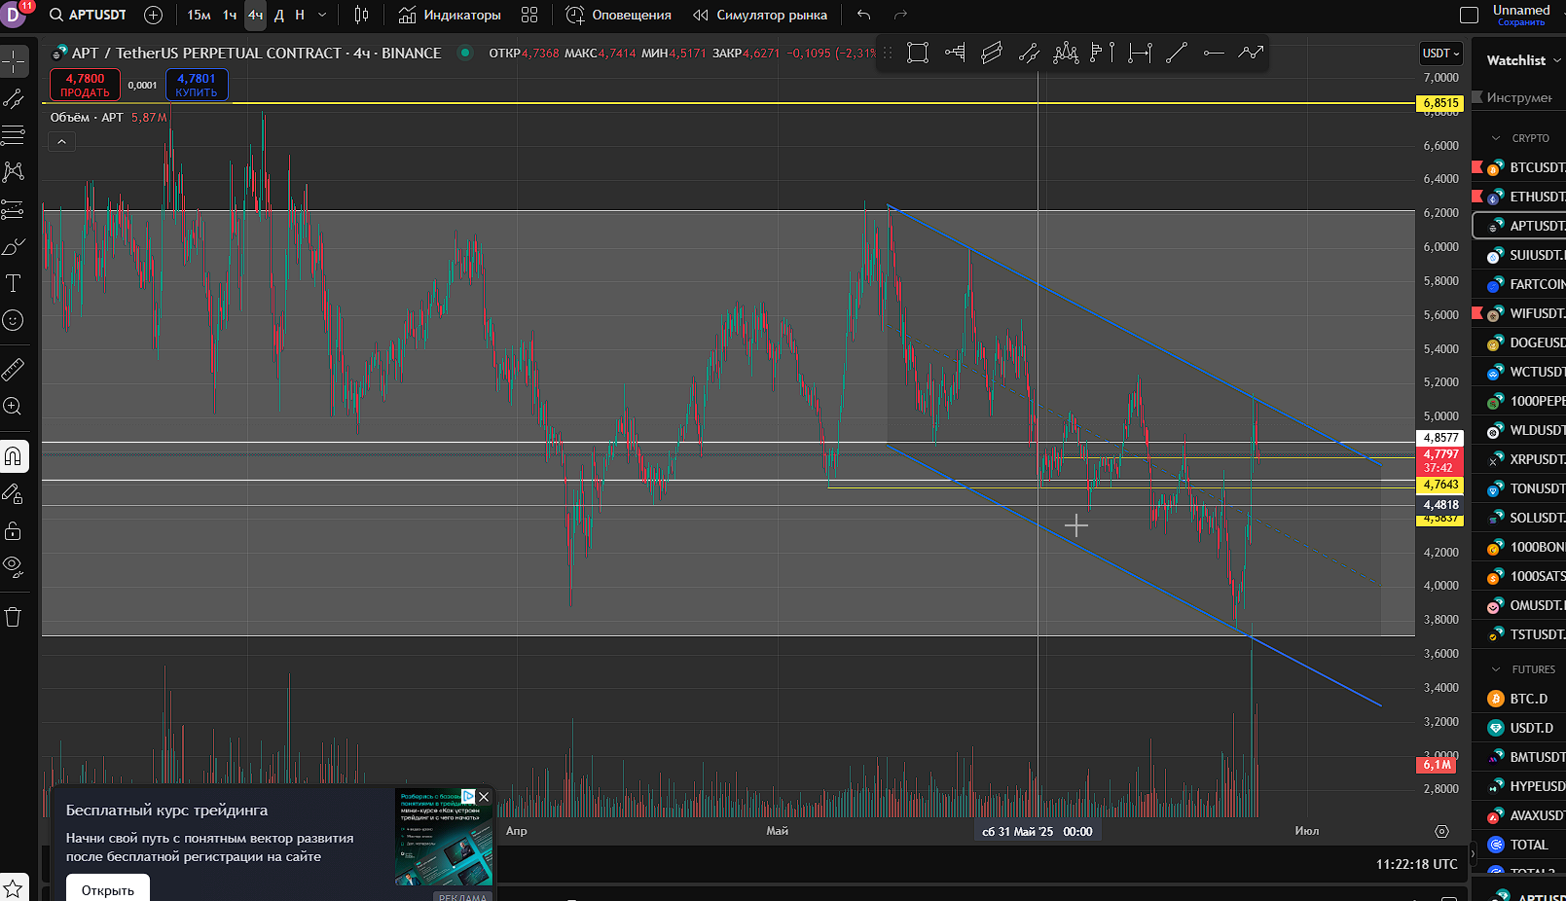Delete drawings with the trash icon
This screenshot has height=901, width=1566.
coord(14,617)
